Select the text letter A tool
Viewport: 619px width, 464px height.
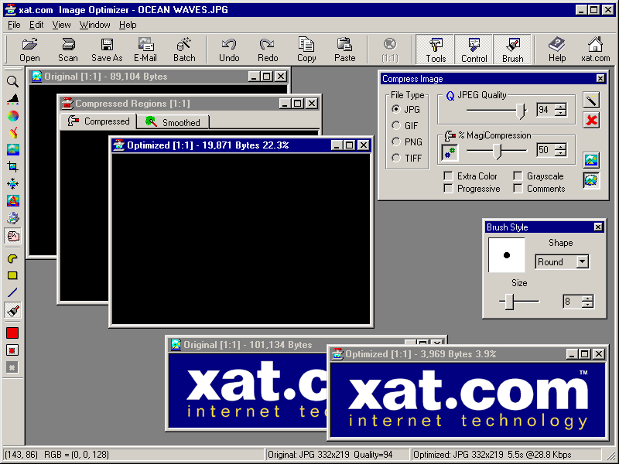[12, 200]
